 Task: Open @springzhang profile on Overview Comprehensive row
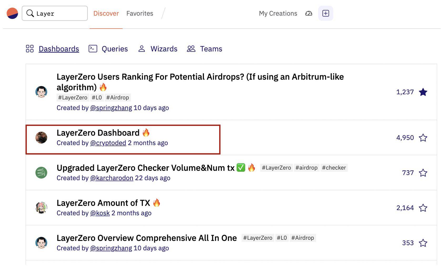[111, 248]
